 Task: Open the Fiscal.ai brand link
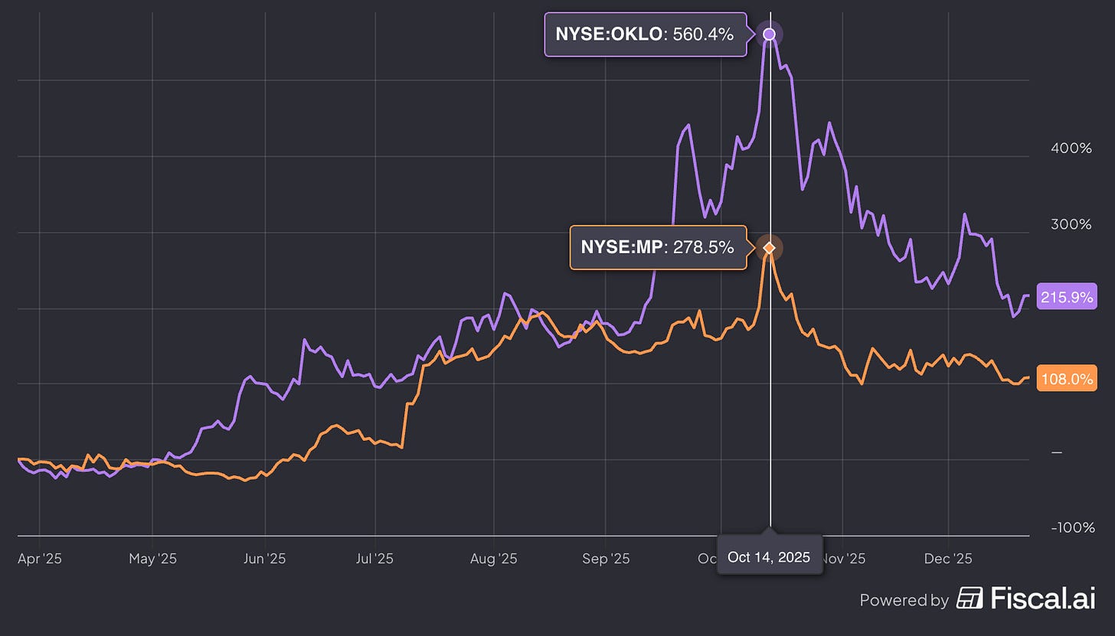tap(1026, 598)
